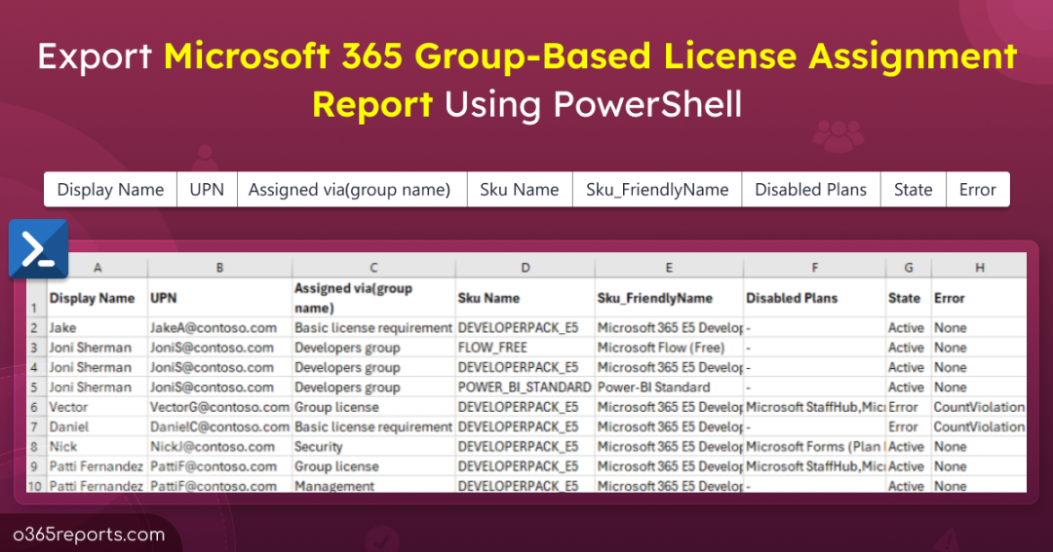Select spreadsheet column E header
The width and height of the screenshot is (1053, 552).
point(669,268)
